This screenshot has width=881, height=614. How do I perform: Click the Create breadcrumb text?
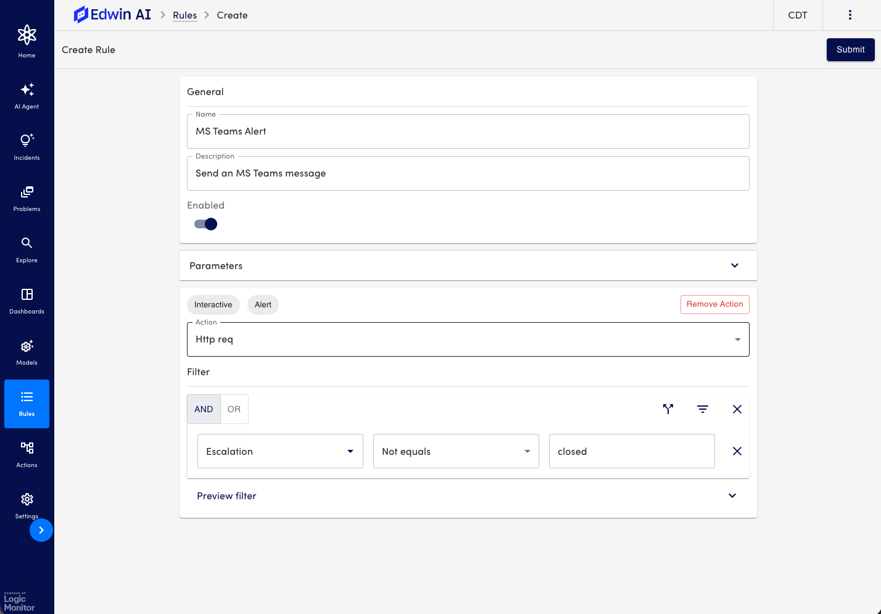[x=232, y=15]
